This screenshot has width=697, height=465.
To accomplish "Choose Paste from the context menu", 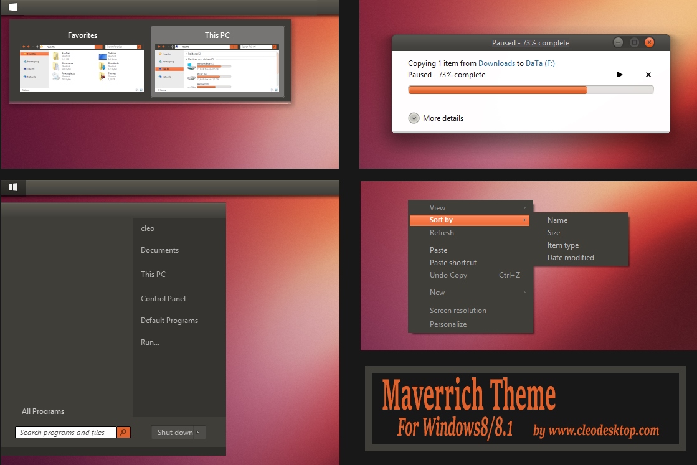I will (470, 250).
